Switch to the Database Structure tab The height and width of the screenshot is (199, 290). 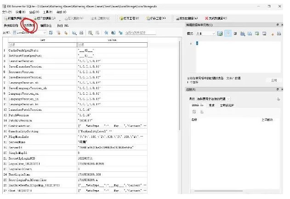11,26
